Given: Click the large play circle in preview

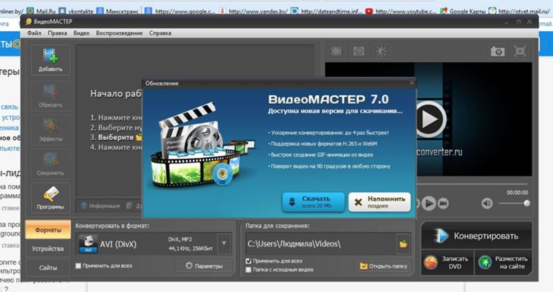Looking at the screenshot, I should 429,119.
